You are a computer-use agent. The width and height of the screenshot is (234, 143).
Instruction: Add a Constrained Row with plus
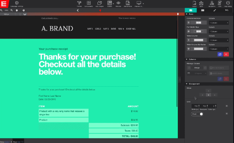click(x=188, y=23)
